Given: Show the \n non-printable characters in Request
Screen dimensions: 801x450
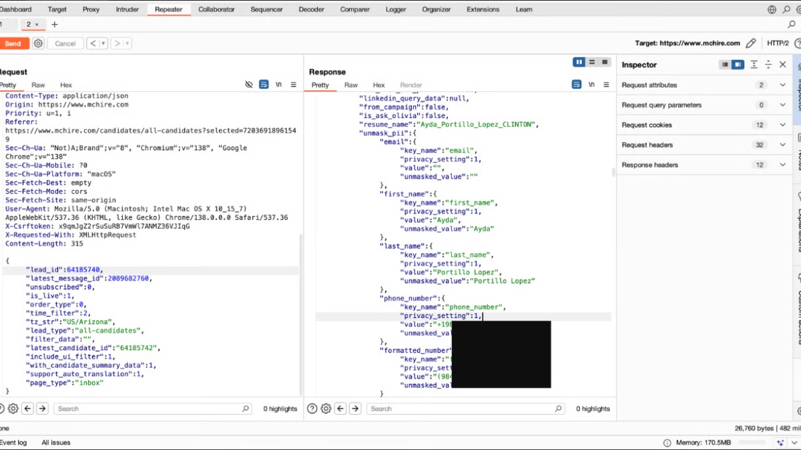Looking at the screenshot, I should [x=278, y=85].
